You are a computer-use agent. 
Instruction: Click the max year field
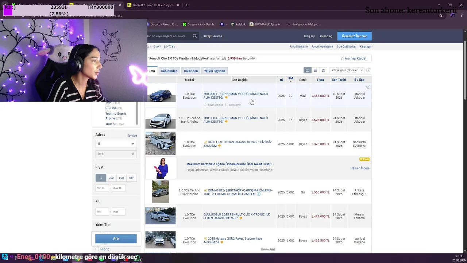[119, 211]
